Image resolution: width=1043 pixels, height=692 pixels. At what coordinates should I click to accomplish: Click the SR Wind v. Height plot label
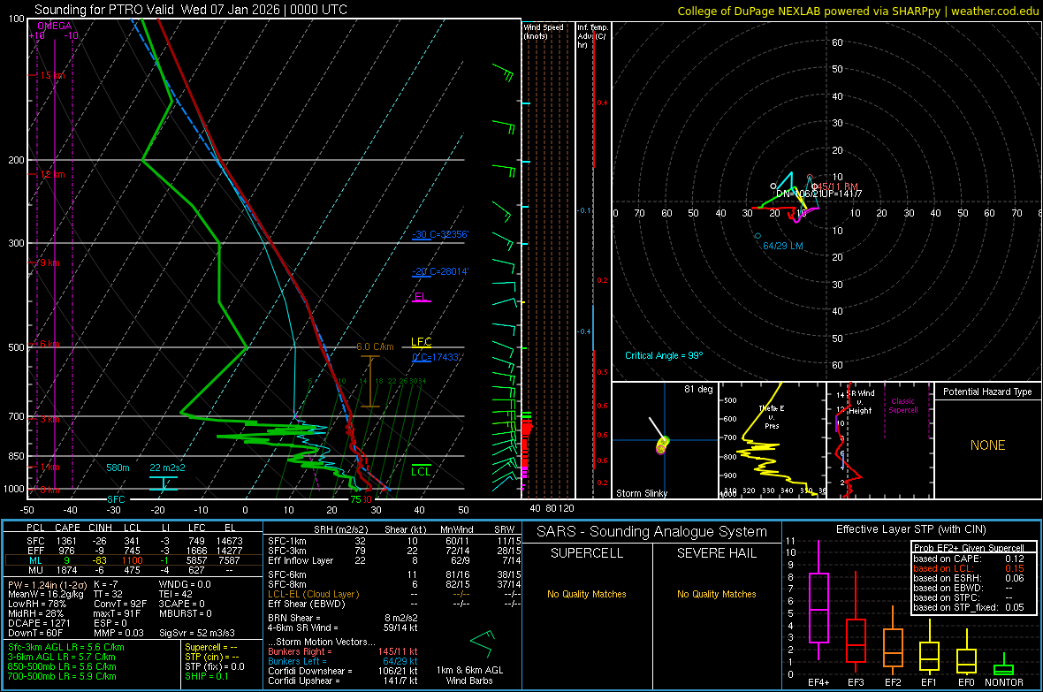[x=862, y=402]
